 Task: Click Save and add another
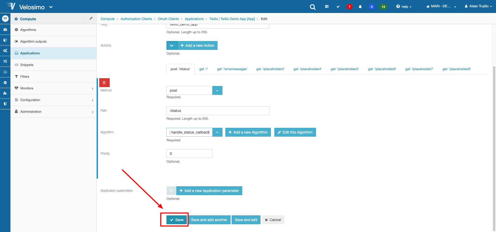(209, 220)
